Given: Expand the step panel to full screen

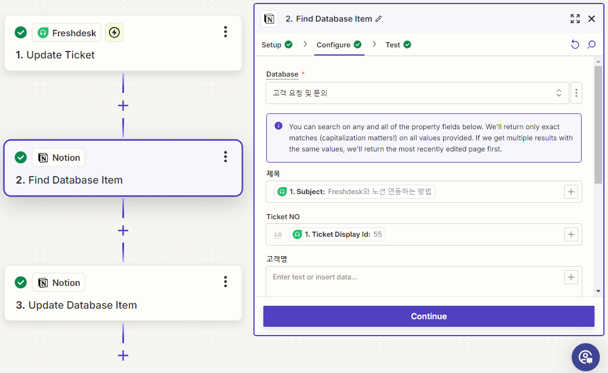Looking at the screenshot, I should 575,19.
